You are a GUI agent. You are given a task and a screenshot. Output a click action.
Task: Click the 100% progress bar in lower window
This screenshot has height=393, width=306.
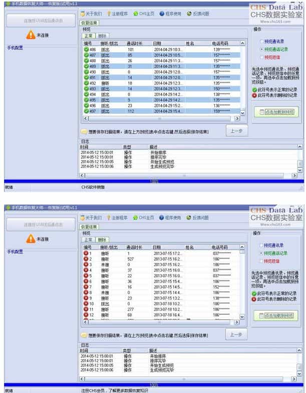coord(154,385)
